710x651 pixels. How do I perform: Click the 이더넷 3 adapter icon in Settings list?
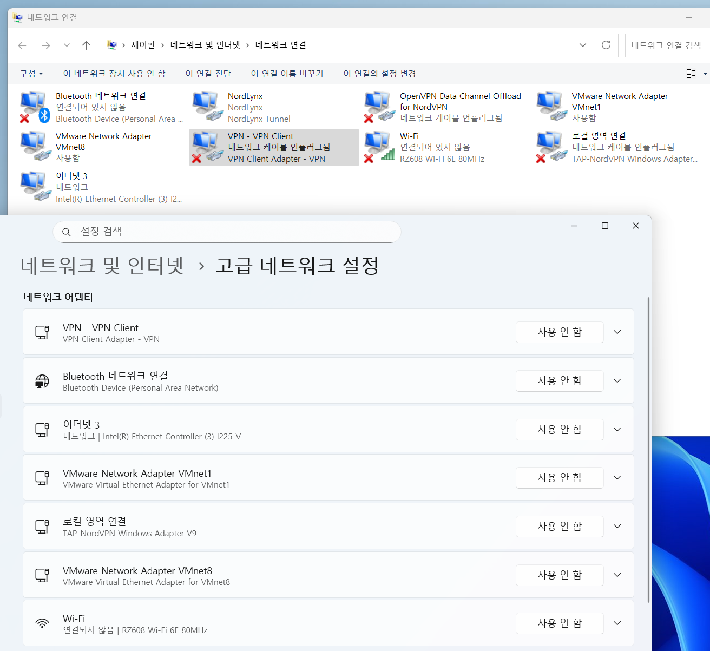coord(42,429)
